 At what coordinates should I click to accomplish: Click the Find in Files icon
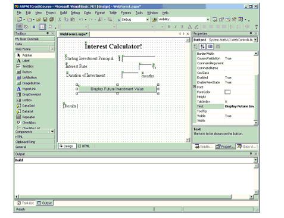154,20
